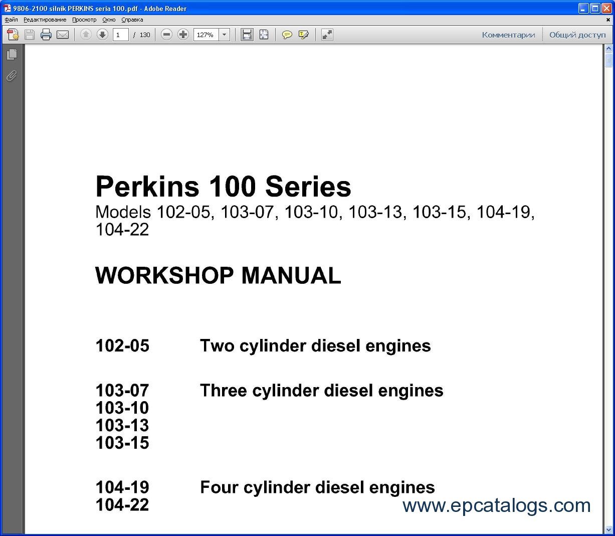Zoom out using the minus button
This screenshot has height=536, width=615.
[167, 35]
